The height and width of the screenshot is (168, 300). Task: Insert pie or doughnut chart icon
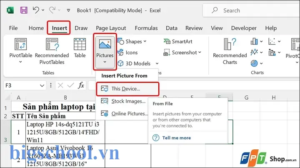tap(254, 63)
